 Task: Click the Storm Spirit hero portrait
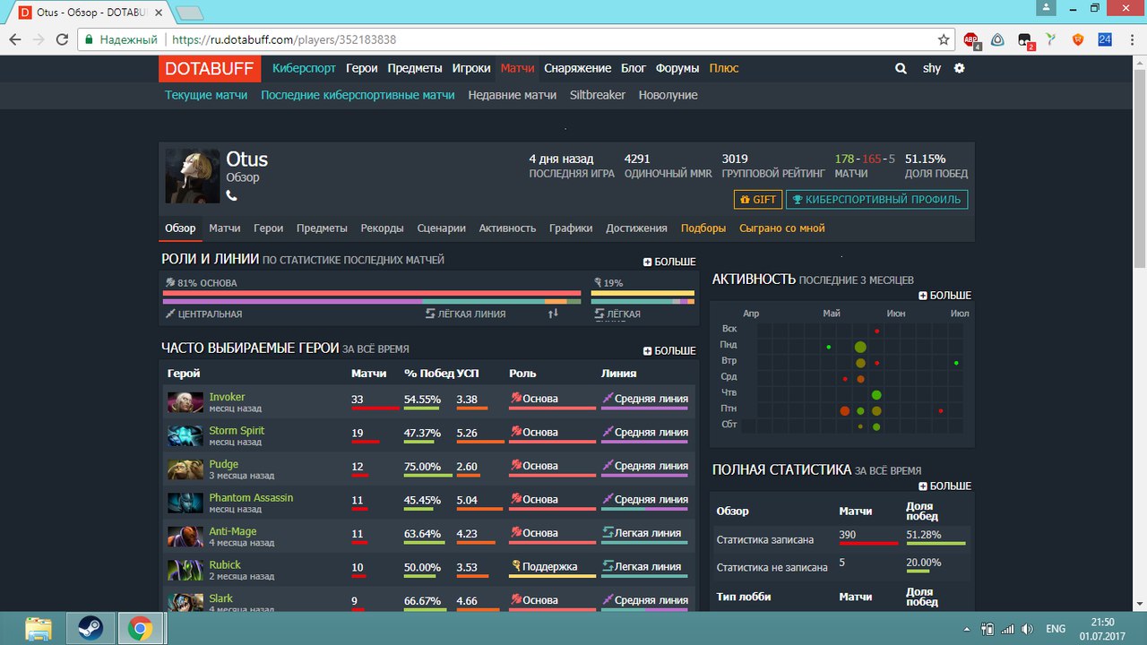(185, 436)
